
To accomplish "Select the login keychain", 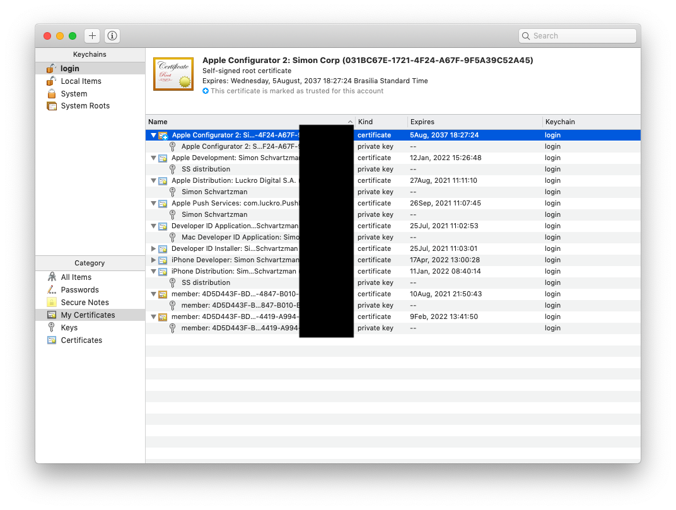I will (70, 68).
